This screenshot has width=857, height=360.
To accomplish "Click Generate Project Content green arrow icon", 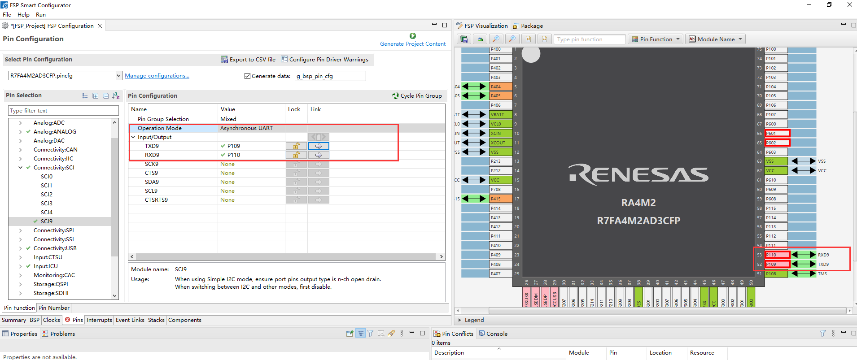I will click(x=413, y=36).
